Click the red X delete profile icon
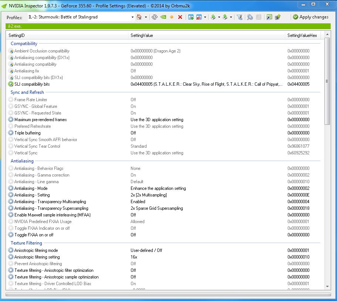The image size is (337, 301). (x=180, y=17)
